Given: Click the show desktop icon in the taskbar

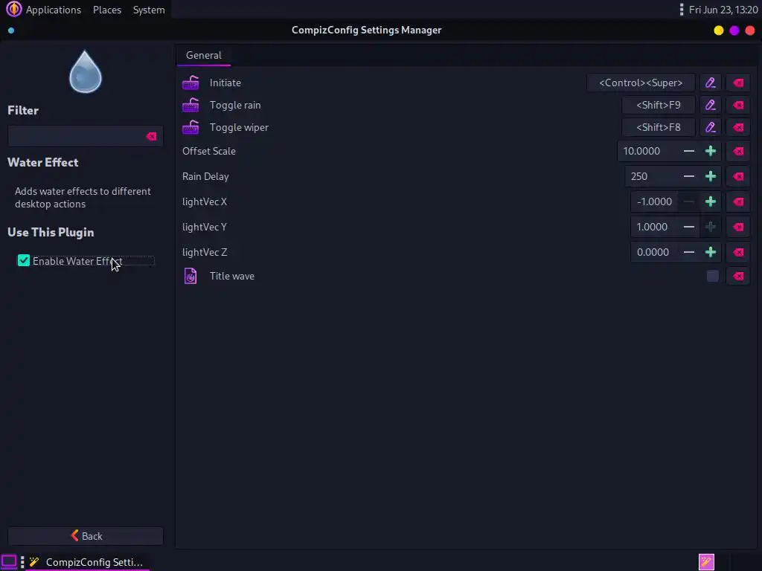Looking at the screenshot, I should [9, 562].
